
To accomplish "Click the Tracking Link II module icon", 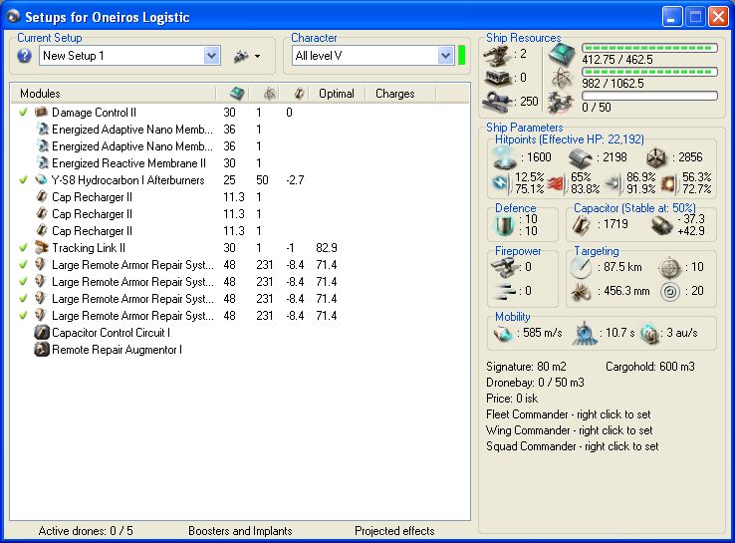I will click(x=41, y=248).
